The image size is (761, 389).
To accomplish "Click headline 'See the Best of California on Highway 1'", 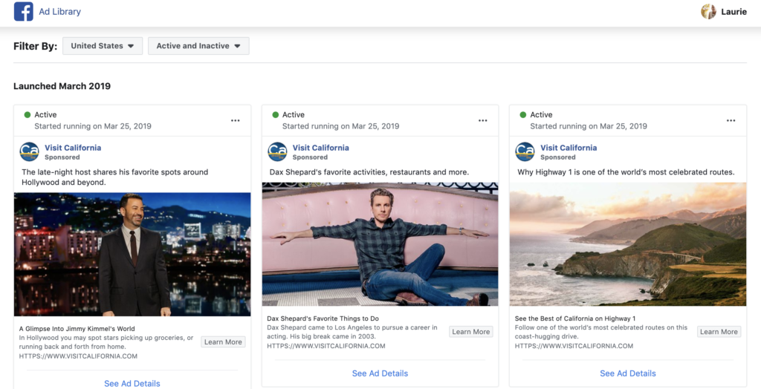I will [575, 318].
